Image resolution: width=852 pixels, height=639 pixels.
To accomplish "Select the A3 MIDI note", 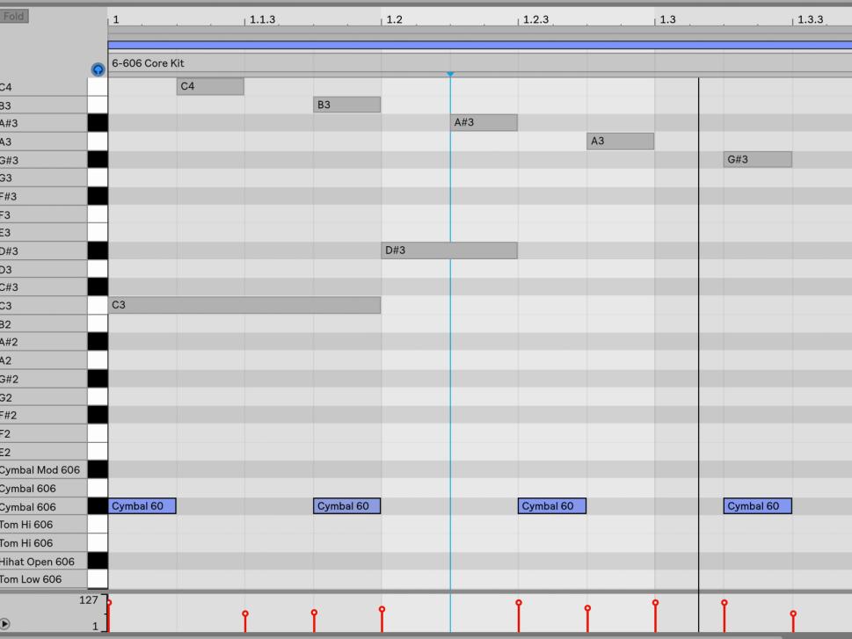I will tap(620, 142).
